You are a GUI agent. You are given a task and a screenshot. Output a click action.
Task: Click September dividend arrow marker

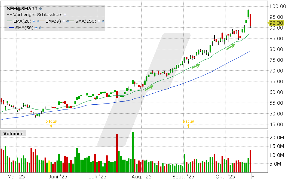(188, 126)
